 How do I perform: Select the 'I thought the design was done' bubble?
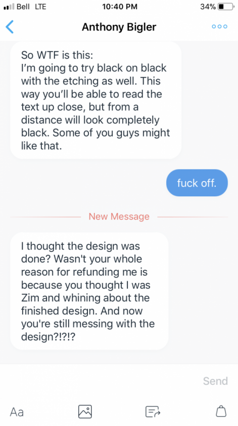click(x=89, y=291)
